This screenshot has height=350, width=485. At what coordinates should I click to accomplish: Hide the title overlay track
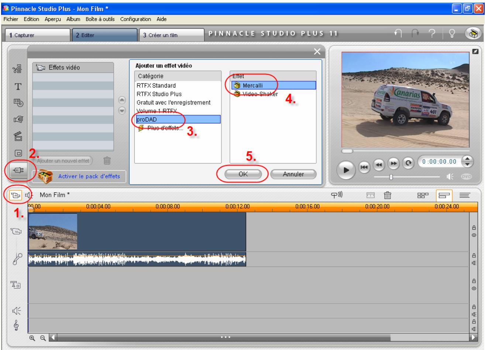coord(474,288)
